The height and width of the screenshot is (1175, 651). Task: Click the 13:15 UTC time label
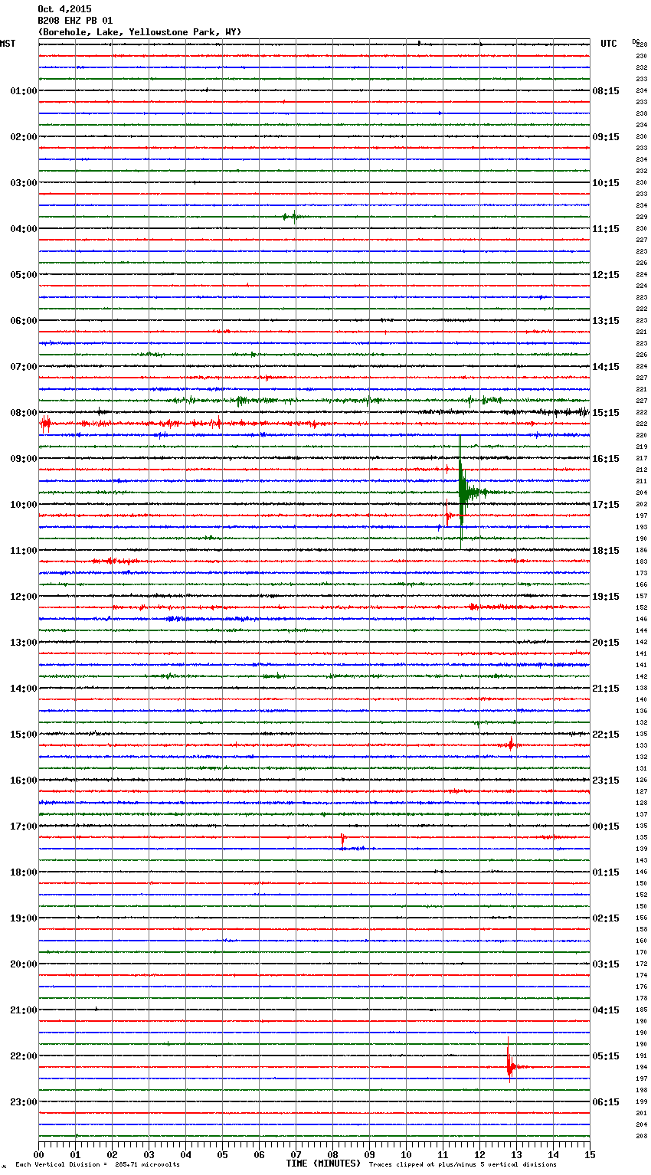(606, 321)
